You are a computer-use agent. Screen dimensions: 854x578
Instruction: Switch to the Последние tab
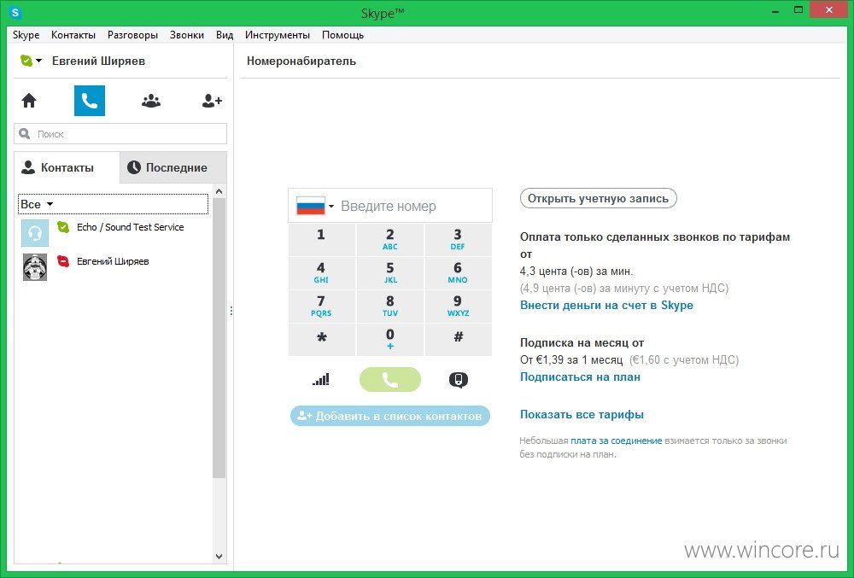point(173,167)
